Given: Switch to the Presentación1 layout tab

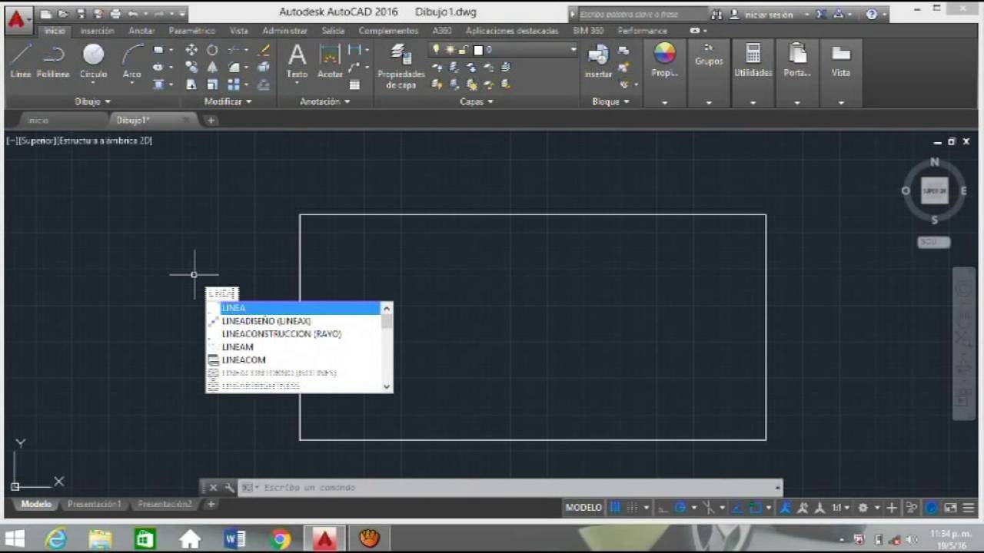Looking at the screenshot, I should tap(94, 505).
